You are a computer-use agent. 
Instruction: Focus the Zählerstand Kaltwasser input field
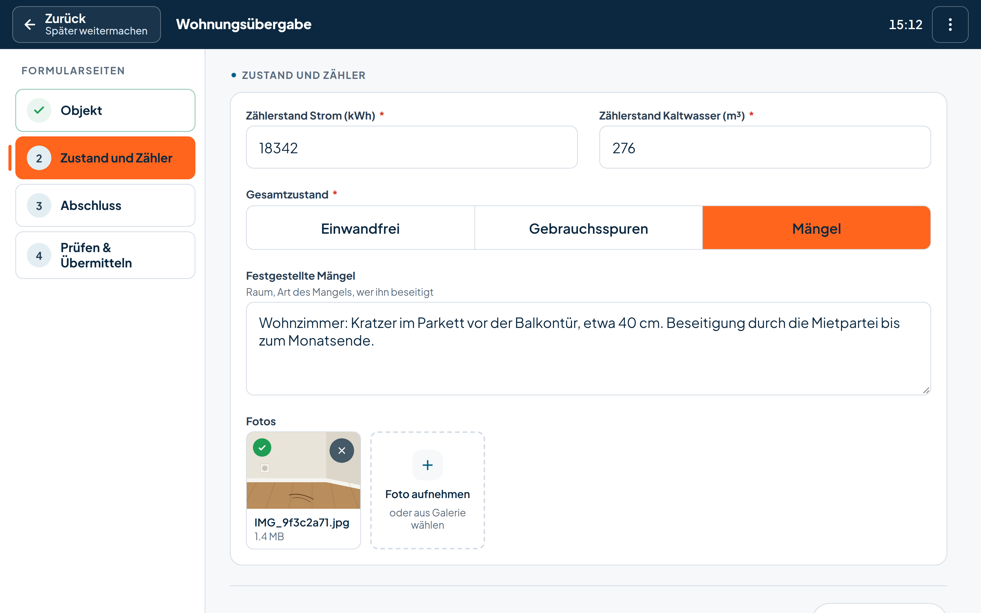765,147
